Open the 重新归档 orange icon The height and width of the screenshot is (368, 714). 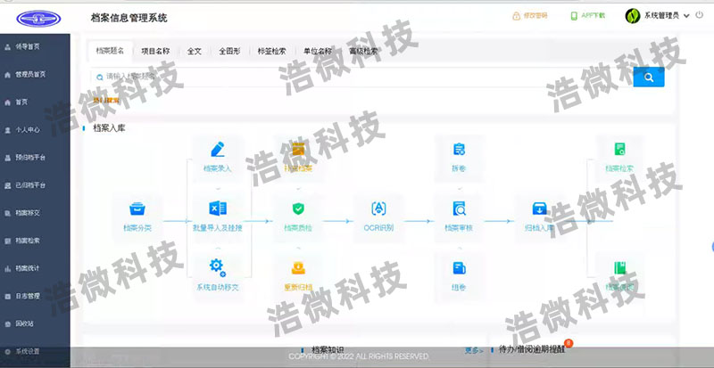tap(298, 268)
